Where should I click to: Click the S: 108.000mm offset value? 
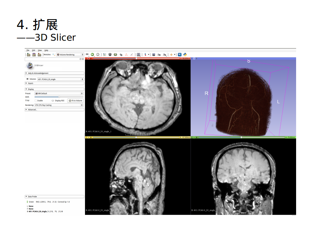(185, 58)
